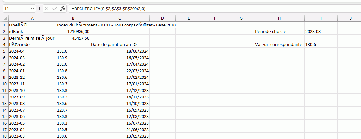
Task: Click the result cell showing 130.6 next to Valeur correspondante
Action: pos(321,44)
